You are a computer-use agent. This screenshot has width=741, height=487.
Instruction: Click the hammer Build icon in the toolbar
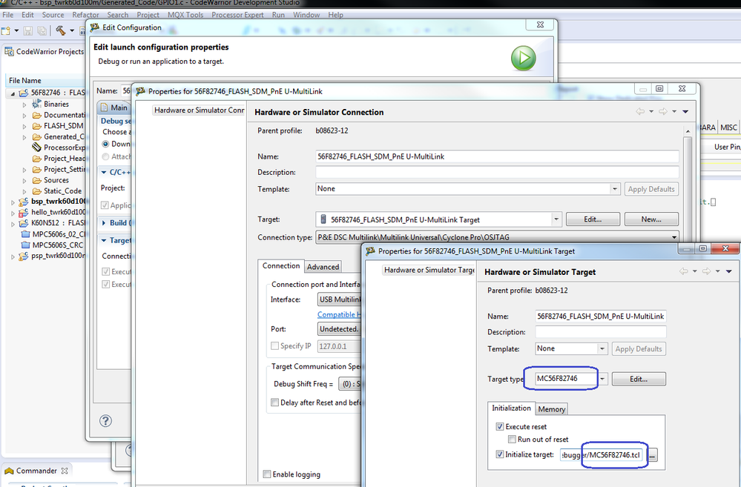(61, 30)
